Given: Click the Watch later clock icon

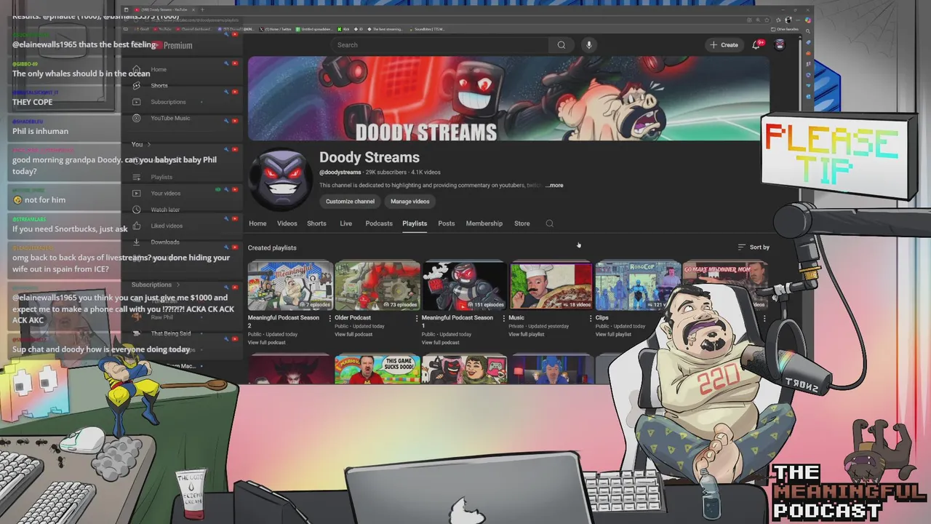Looking at the screenshot, I should tap(136, 210).
